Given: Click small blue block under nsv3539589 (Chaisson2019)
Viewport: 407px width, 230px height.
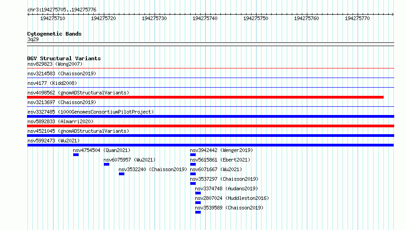Looking at the screenshot, I should click(x=198, y=212).
